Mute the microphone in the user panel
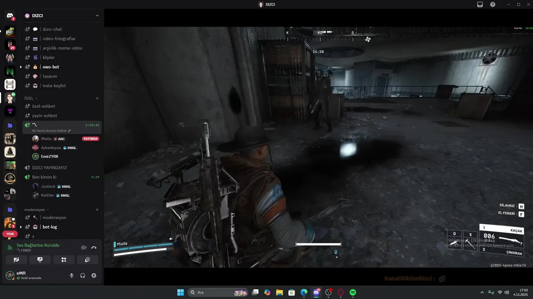 pyautogui.click(x=72, y=275)
